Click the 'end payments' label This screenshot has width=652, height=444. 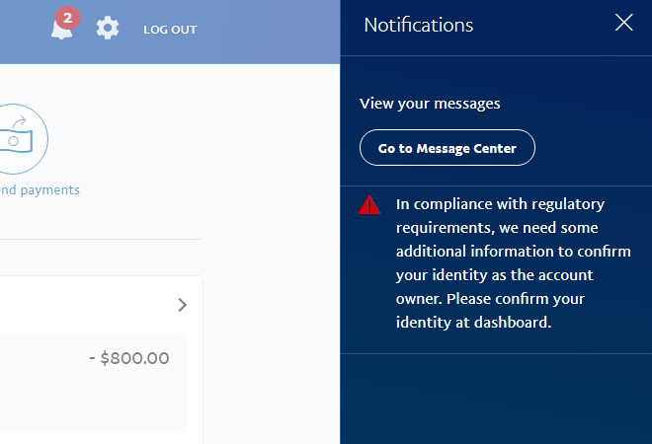click(40, 190)
